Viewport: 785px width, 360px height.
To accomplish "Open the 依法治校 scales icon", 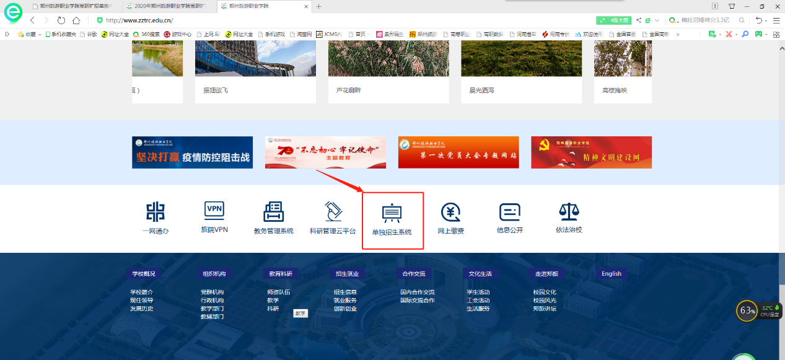I will 569,212.
